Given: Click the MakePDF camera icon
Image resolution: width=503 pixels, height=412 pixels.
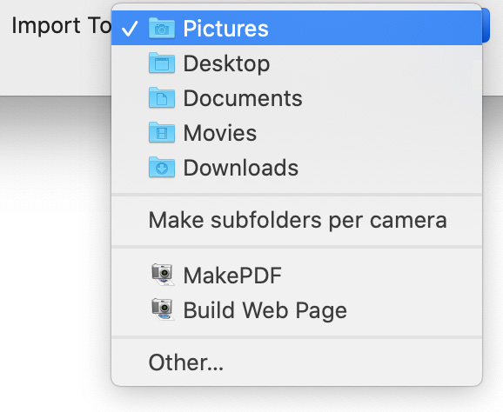Looking at the screenshot, I should 163,275.
